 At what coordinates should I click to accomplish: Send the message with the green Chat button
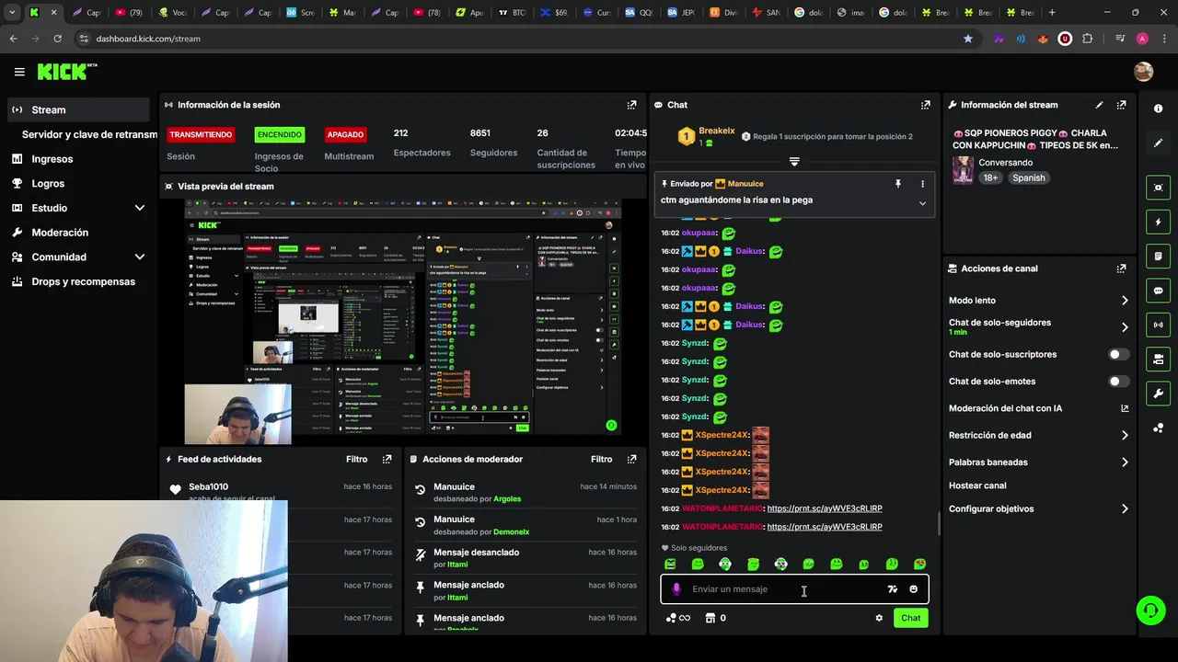pos(910,618)
